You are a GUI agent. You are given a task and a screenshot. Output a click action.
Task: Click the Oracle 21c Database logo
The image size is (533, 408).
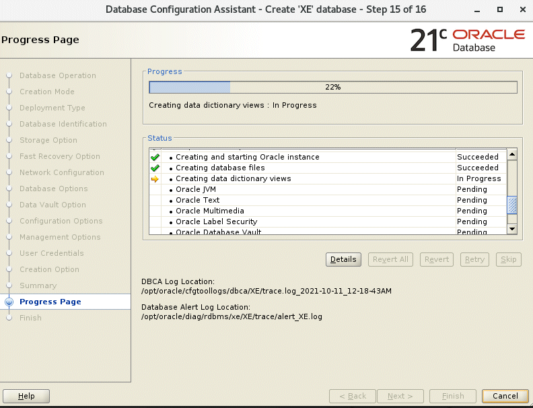pos(468,40)
